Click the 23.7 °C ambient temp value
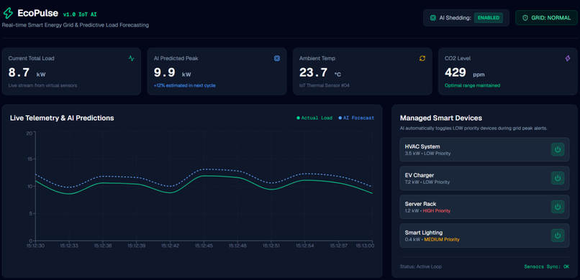Image resolution: width=580 pixels, height=280 pixels. pyautogui.click(x=320, y=73)
